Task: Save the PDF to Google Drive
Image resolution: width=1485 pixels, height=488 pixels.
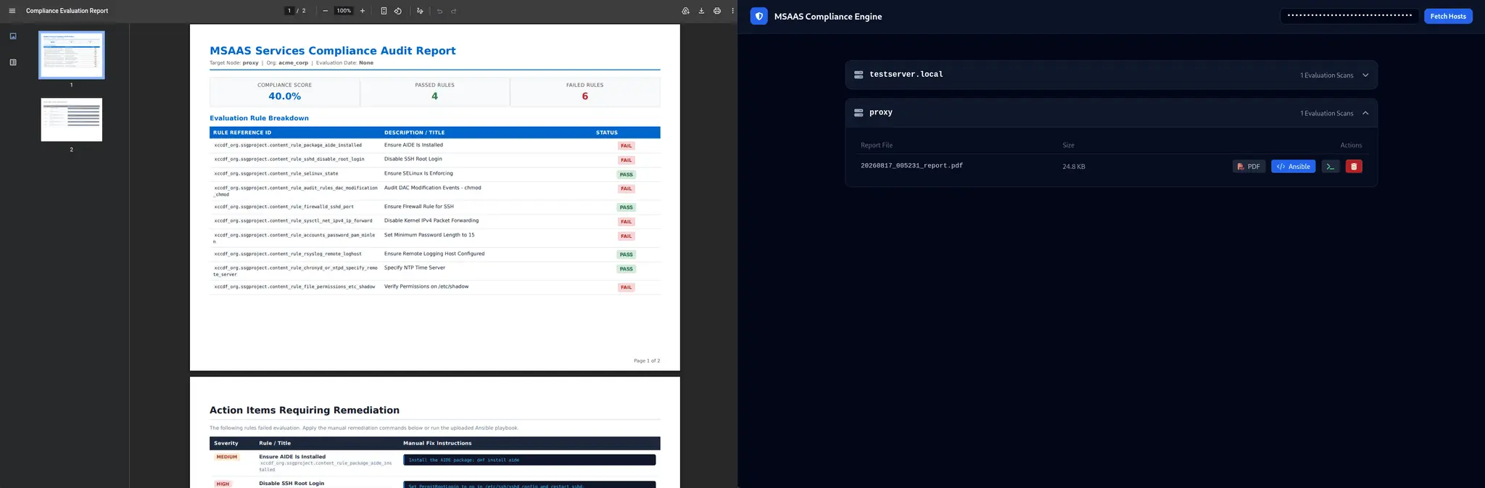Action: coord(685,11)
